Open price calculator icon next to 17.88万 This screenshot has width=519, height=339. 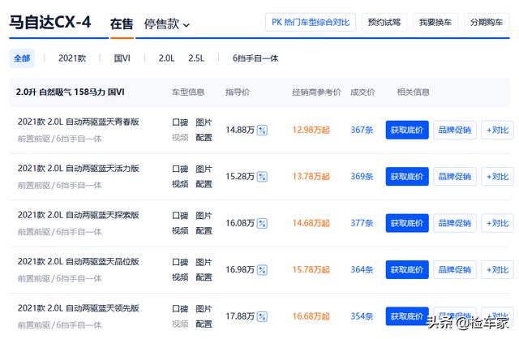point(262,317)
